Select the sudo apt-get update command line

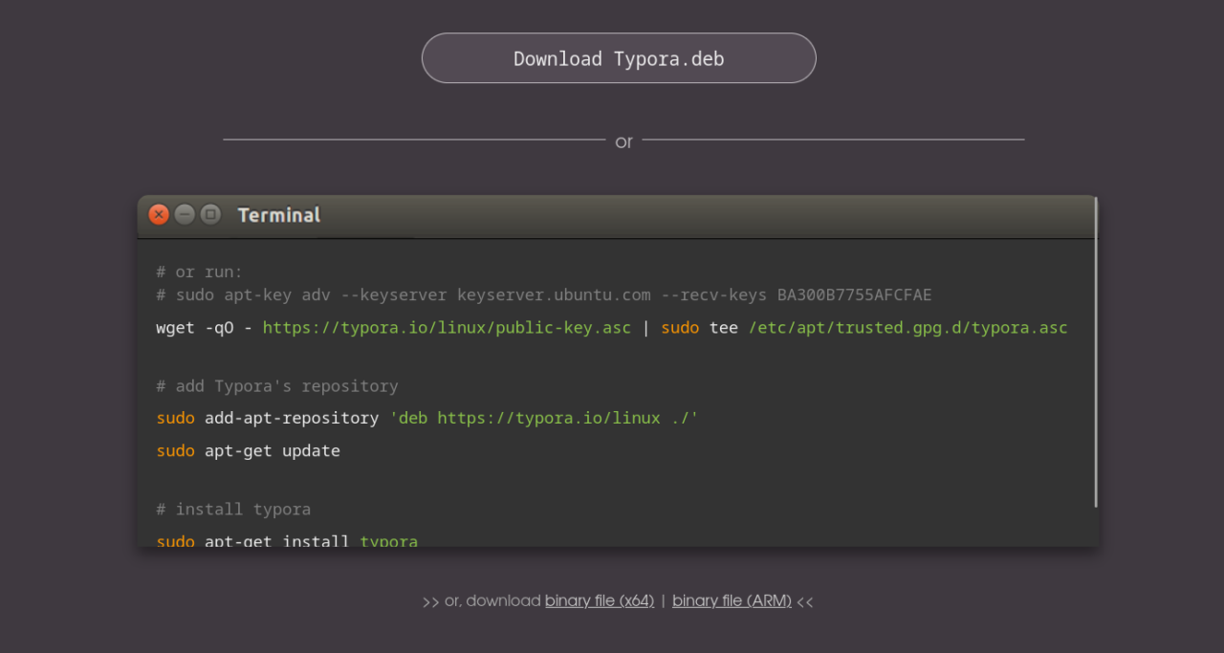pyautogui.click(x=248, y=450)
